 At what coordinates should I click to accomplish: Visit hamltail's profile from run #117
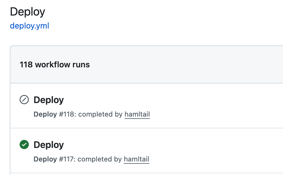point(136,159)
